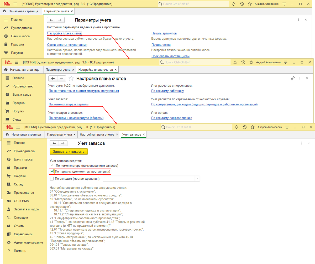Open notifications bell in Учет запасов window
The width and height of the screenshot is (315, 264).
(x=236, y=127)
